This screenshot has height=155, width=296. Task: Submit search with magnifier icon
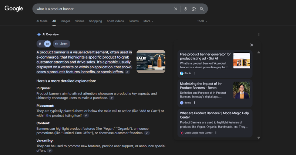coord(202,9)
